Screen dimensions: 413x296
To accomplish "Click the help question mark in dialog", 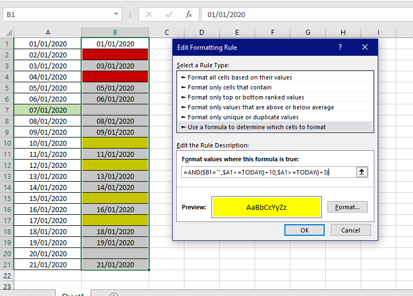I will 340,47.
